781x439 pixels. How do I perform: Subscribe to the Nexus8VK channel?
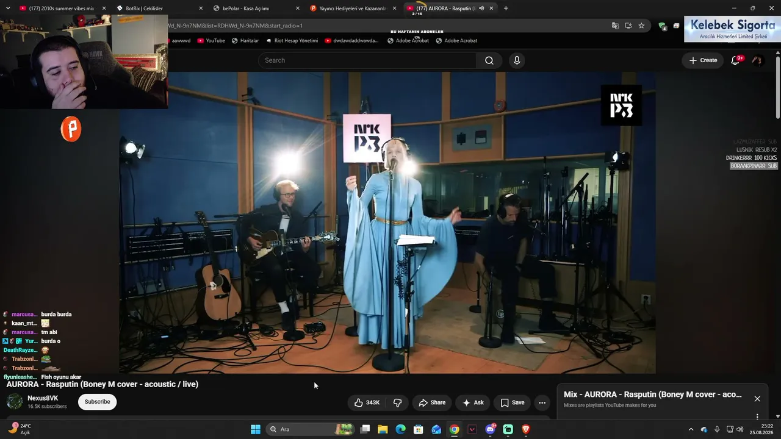point(97,402)
